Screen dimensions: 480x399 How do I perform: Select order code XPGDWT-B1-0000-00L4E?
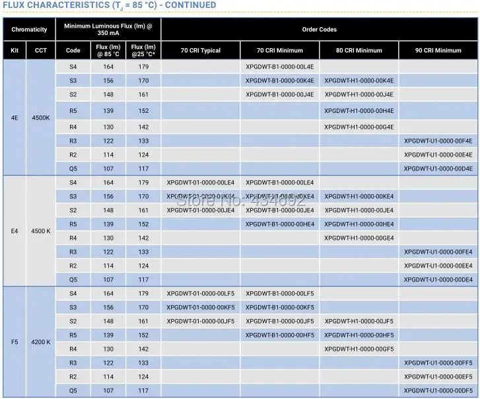tap(279, 67)
